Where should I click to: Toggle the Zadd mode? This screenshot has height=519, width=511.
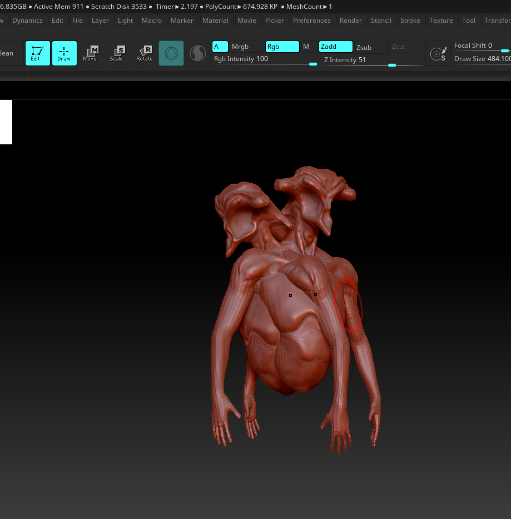coord(335,47)
